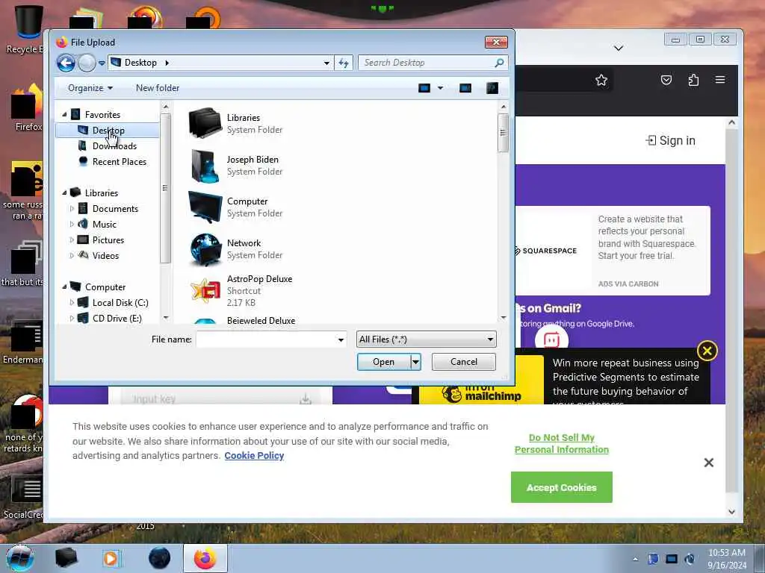Click the explorer folder icon on the taskbar
The image size is (765, 573).
click(66, 558)
